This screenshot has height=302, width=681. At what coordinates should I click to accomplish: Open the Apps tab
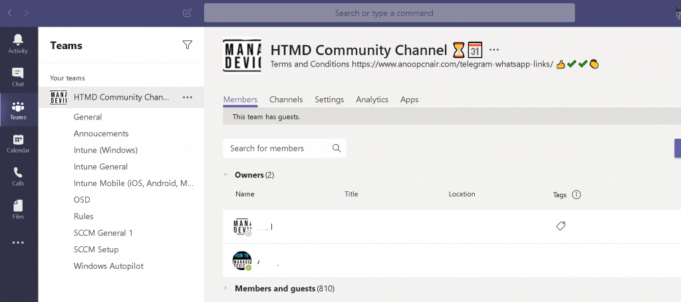(409, 100)
